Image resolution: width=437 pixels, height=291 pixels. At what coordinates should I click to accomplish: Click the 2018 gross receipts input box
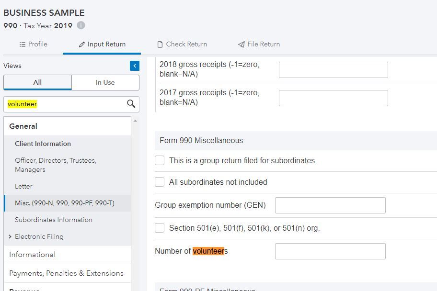[333, 70]
